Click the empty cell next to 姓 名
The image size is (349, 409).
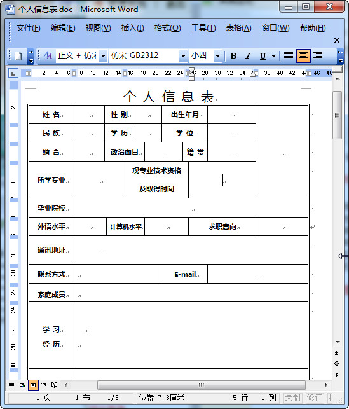coord(89,114)
